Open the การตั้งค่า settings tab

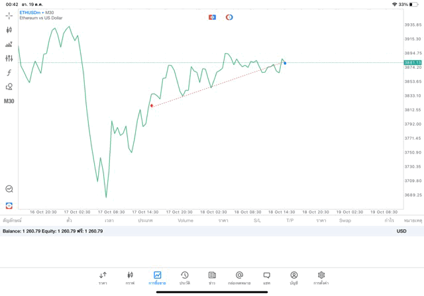(x=321, y=277)
